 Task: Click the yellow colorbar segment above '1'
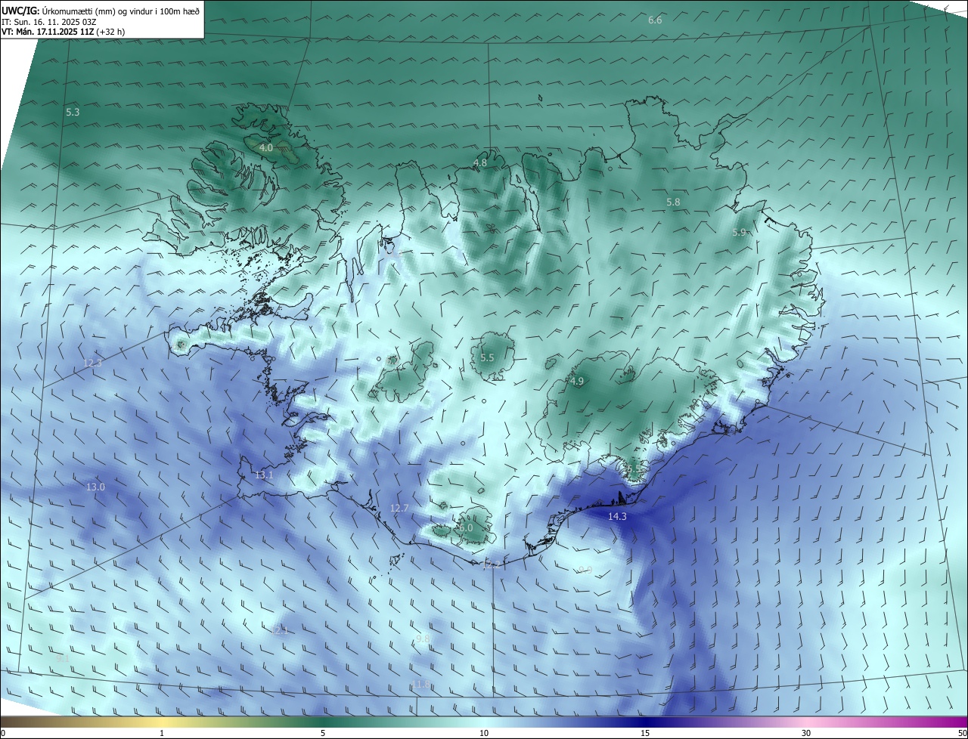tap(162, 722)
